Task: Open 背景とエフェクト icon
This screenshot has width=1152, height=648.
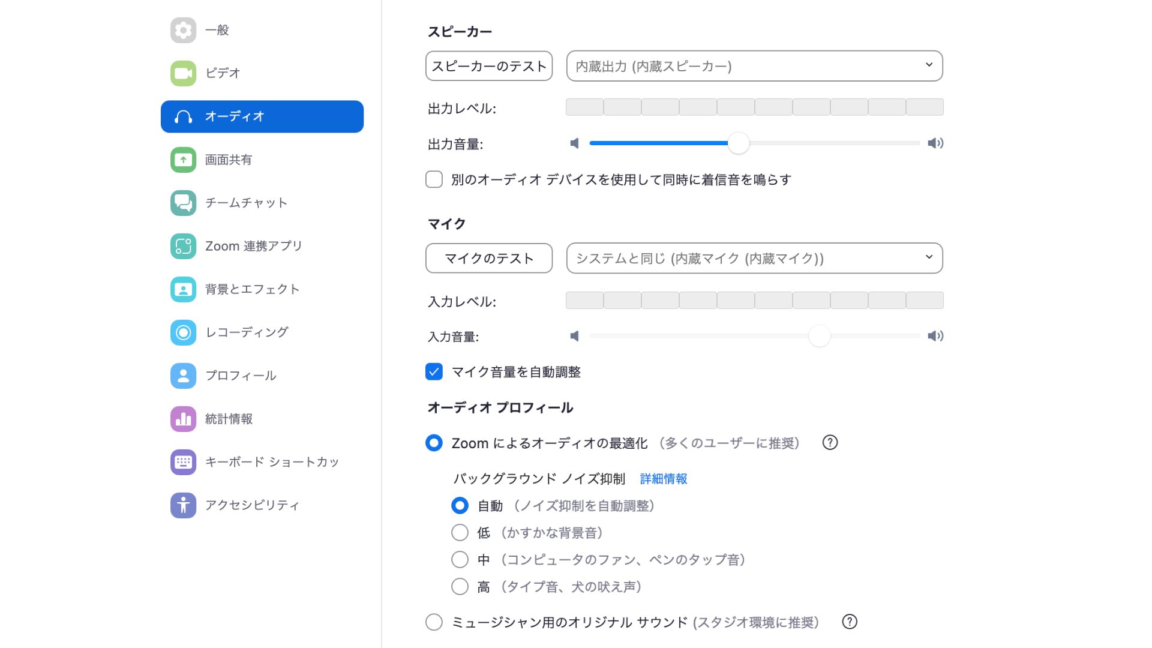Action: pyautogui.click(x=183, y=289)
